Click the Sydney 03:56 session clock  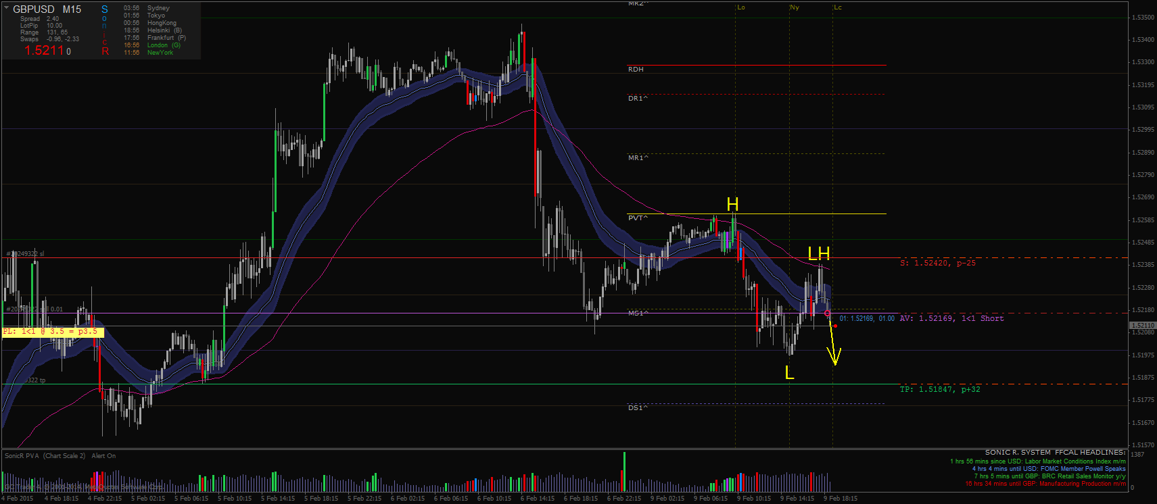click(x=147, y=8)
